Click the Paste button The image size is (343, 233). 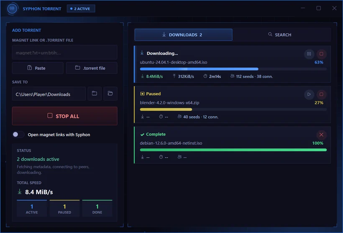click(38, 68)
